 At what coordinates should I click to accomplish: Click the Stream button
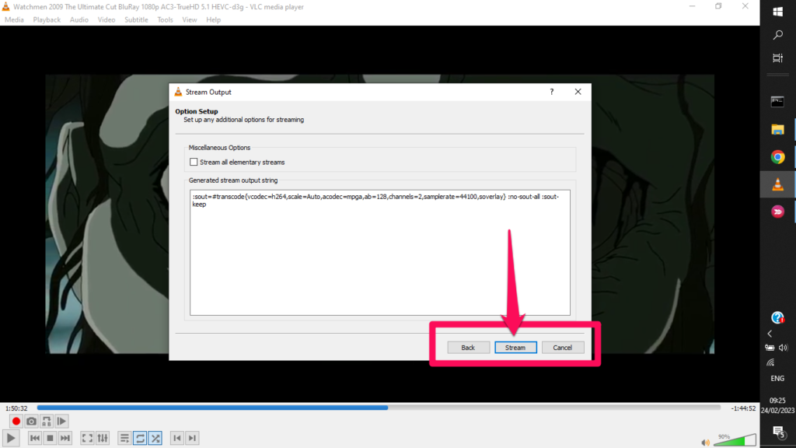515,348
